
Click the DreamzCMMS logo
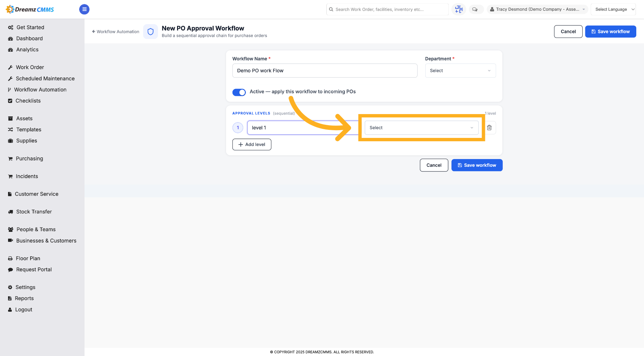pyautogui.click(x=30, y=9)
